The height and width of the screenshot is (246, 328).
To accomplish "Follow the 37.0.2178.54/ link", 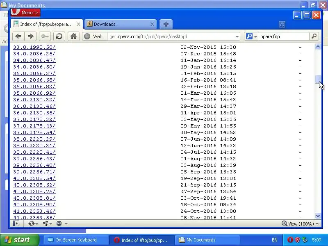I will pyautogui.click(x=34, y=132).
